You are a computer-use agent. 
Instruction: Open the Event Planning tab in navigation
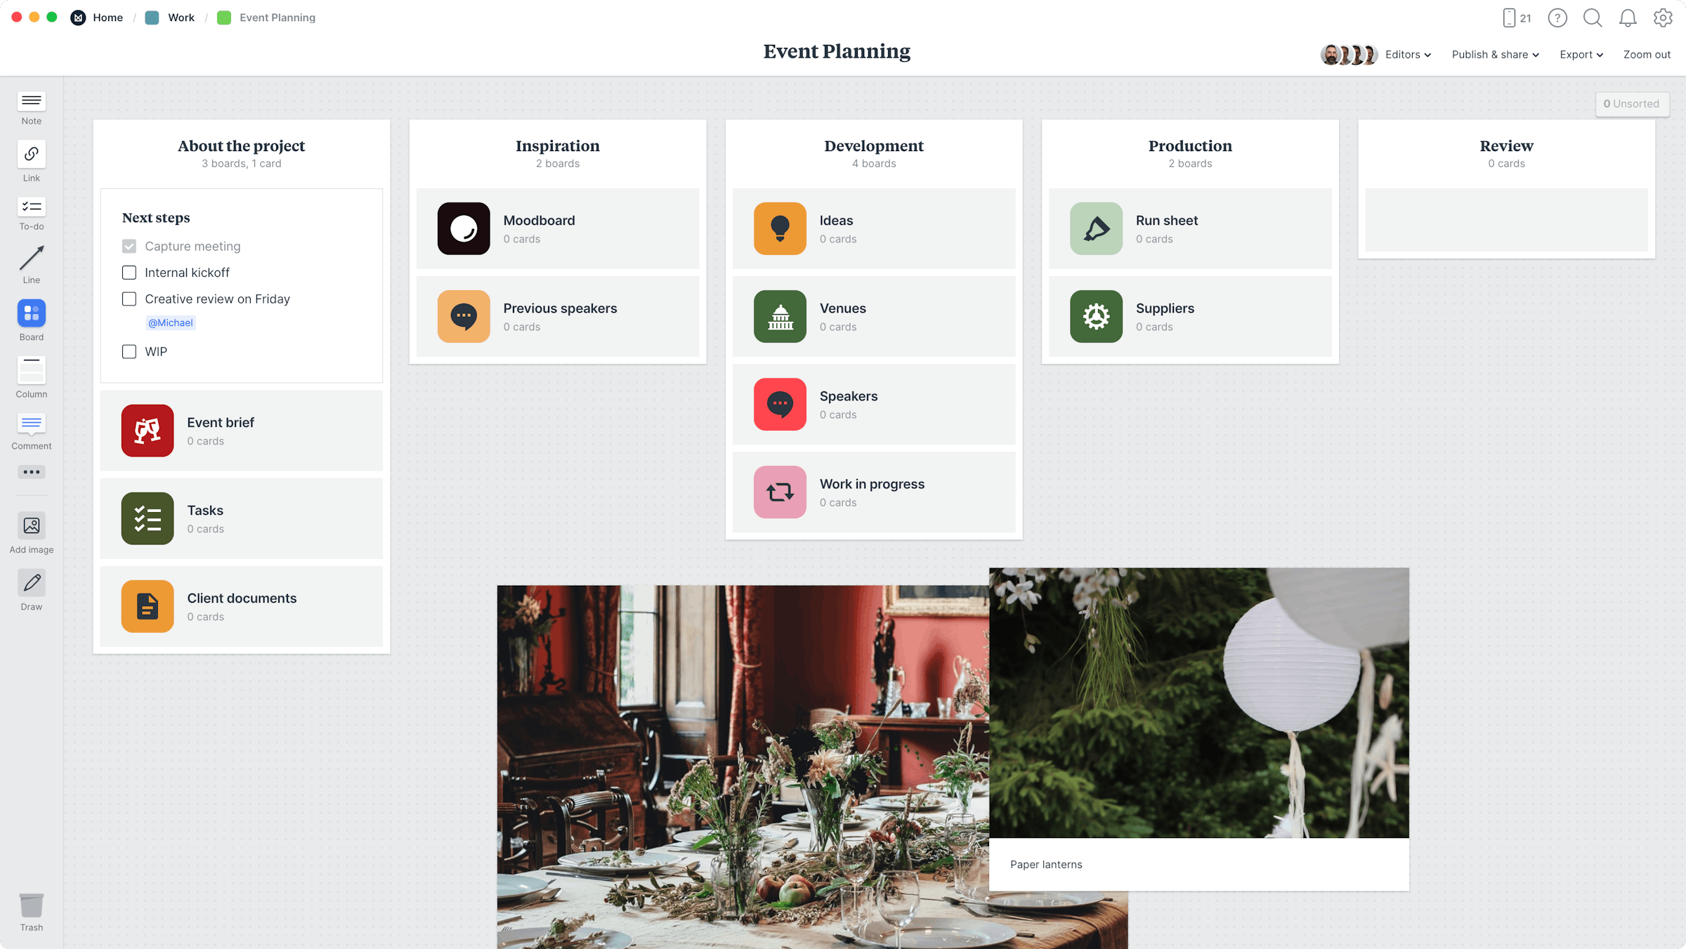coord(277,16)
